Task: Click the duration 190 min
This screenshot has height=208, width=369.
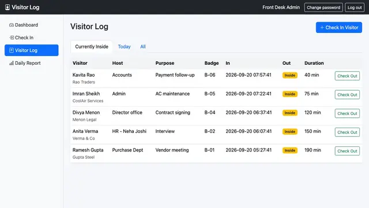Action: point(312,150)
